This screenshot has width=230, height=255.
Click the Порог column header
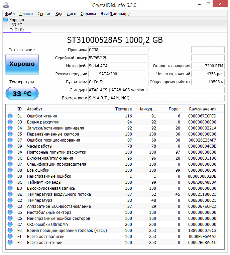point(170,109)
